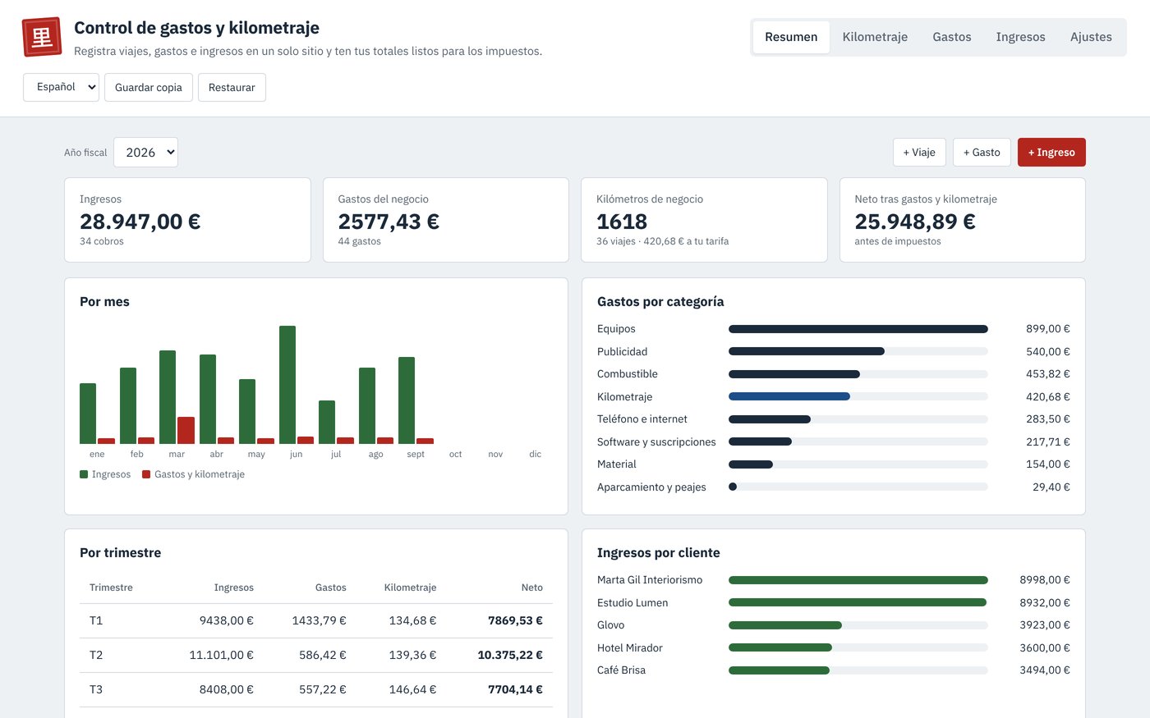Screen dimensions: 1150x718
Task: Click the green June income bar
Action: click(x=287, y=385)
